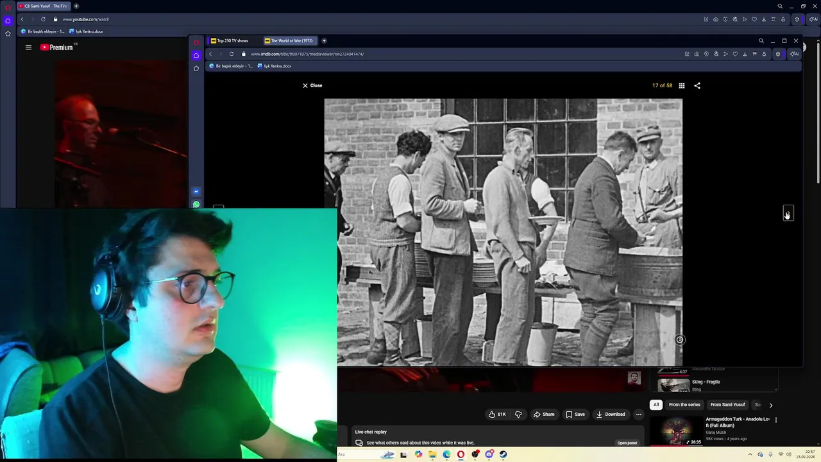The height and width of the screenshot is (462, 821).
Task: Dislike the YouTube video
Action: pyautogui.click(x=518, y=415)
